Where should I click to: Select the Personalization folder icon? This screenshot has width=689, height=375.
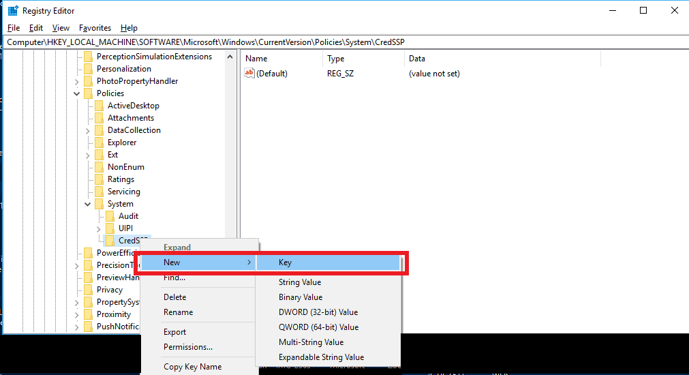89,69
